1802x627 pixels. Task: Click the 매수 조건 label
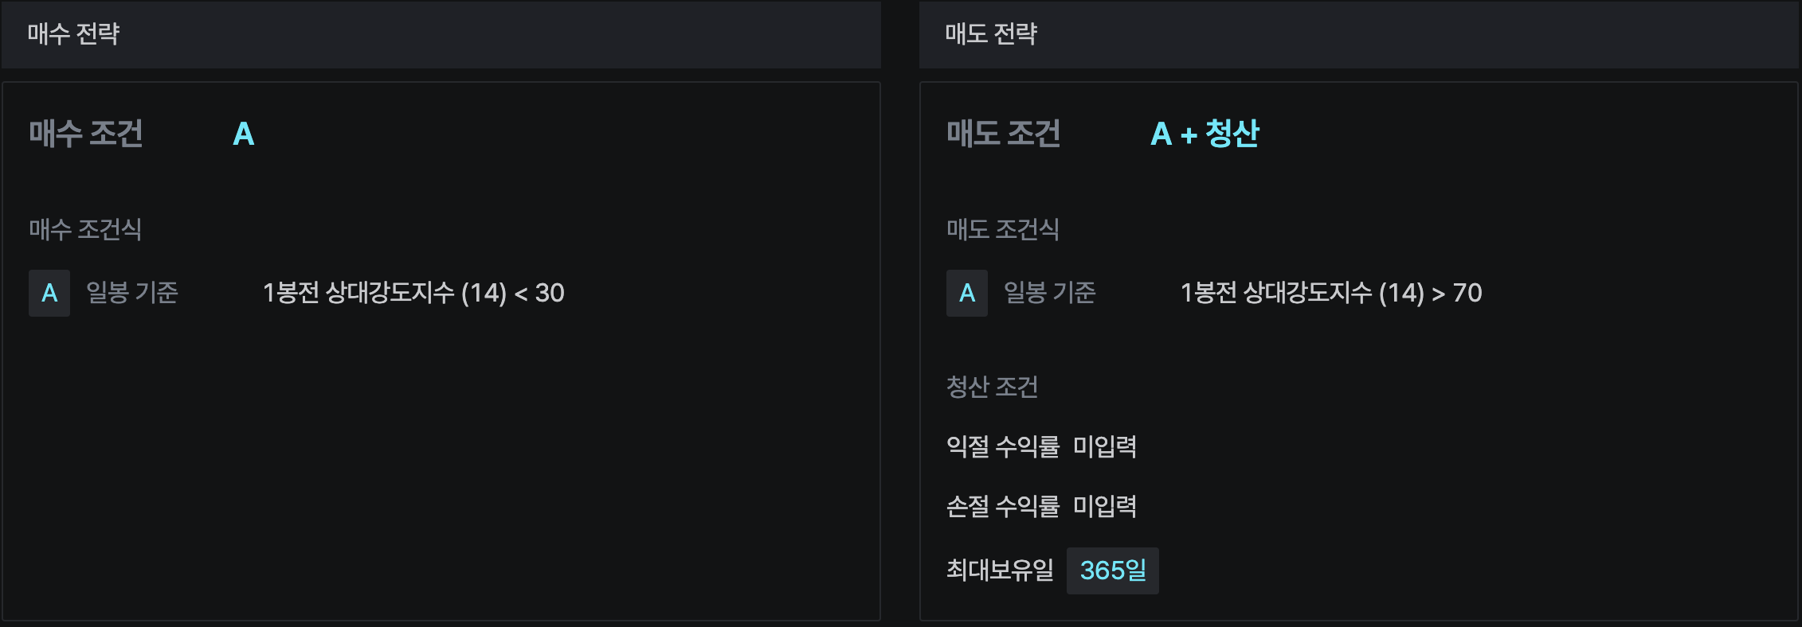click(86, 134)
